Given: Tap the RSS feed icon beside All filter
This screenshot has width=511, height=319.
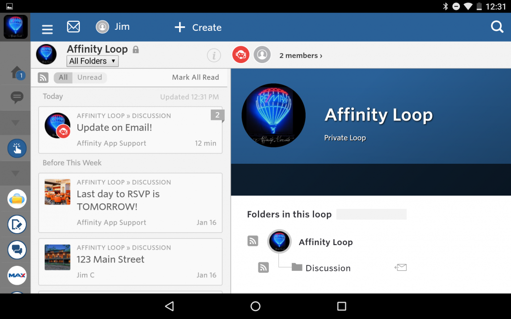Looking at the screenshot, I should pyautogui.click(x=43, y=77).
